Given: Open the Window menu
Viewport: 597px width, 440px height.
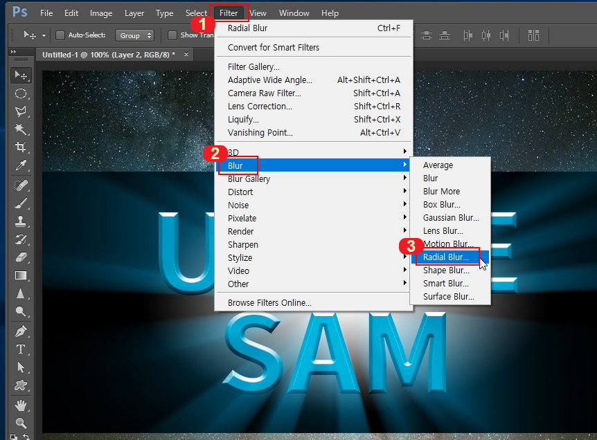Looking at the screenshot, I should point(294,13).
